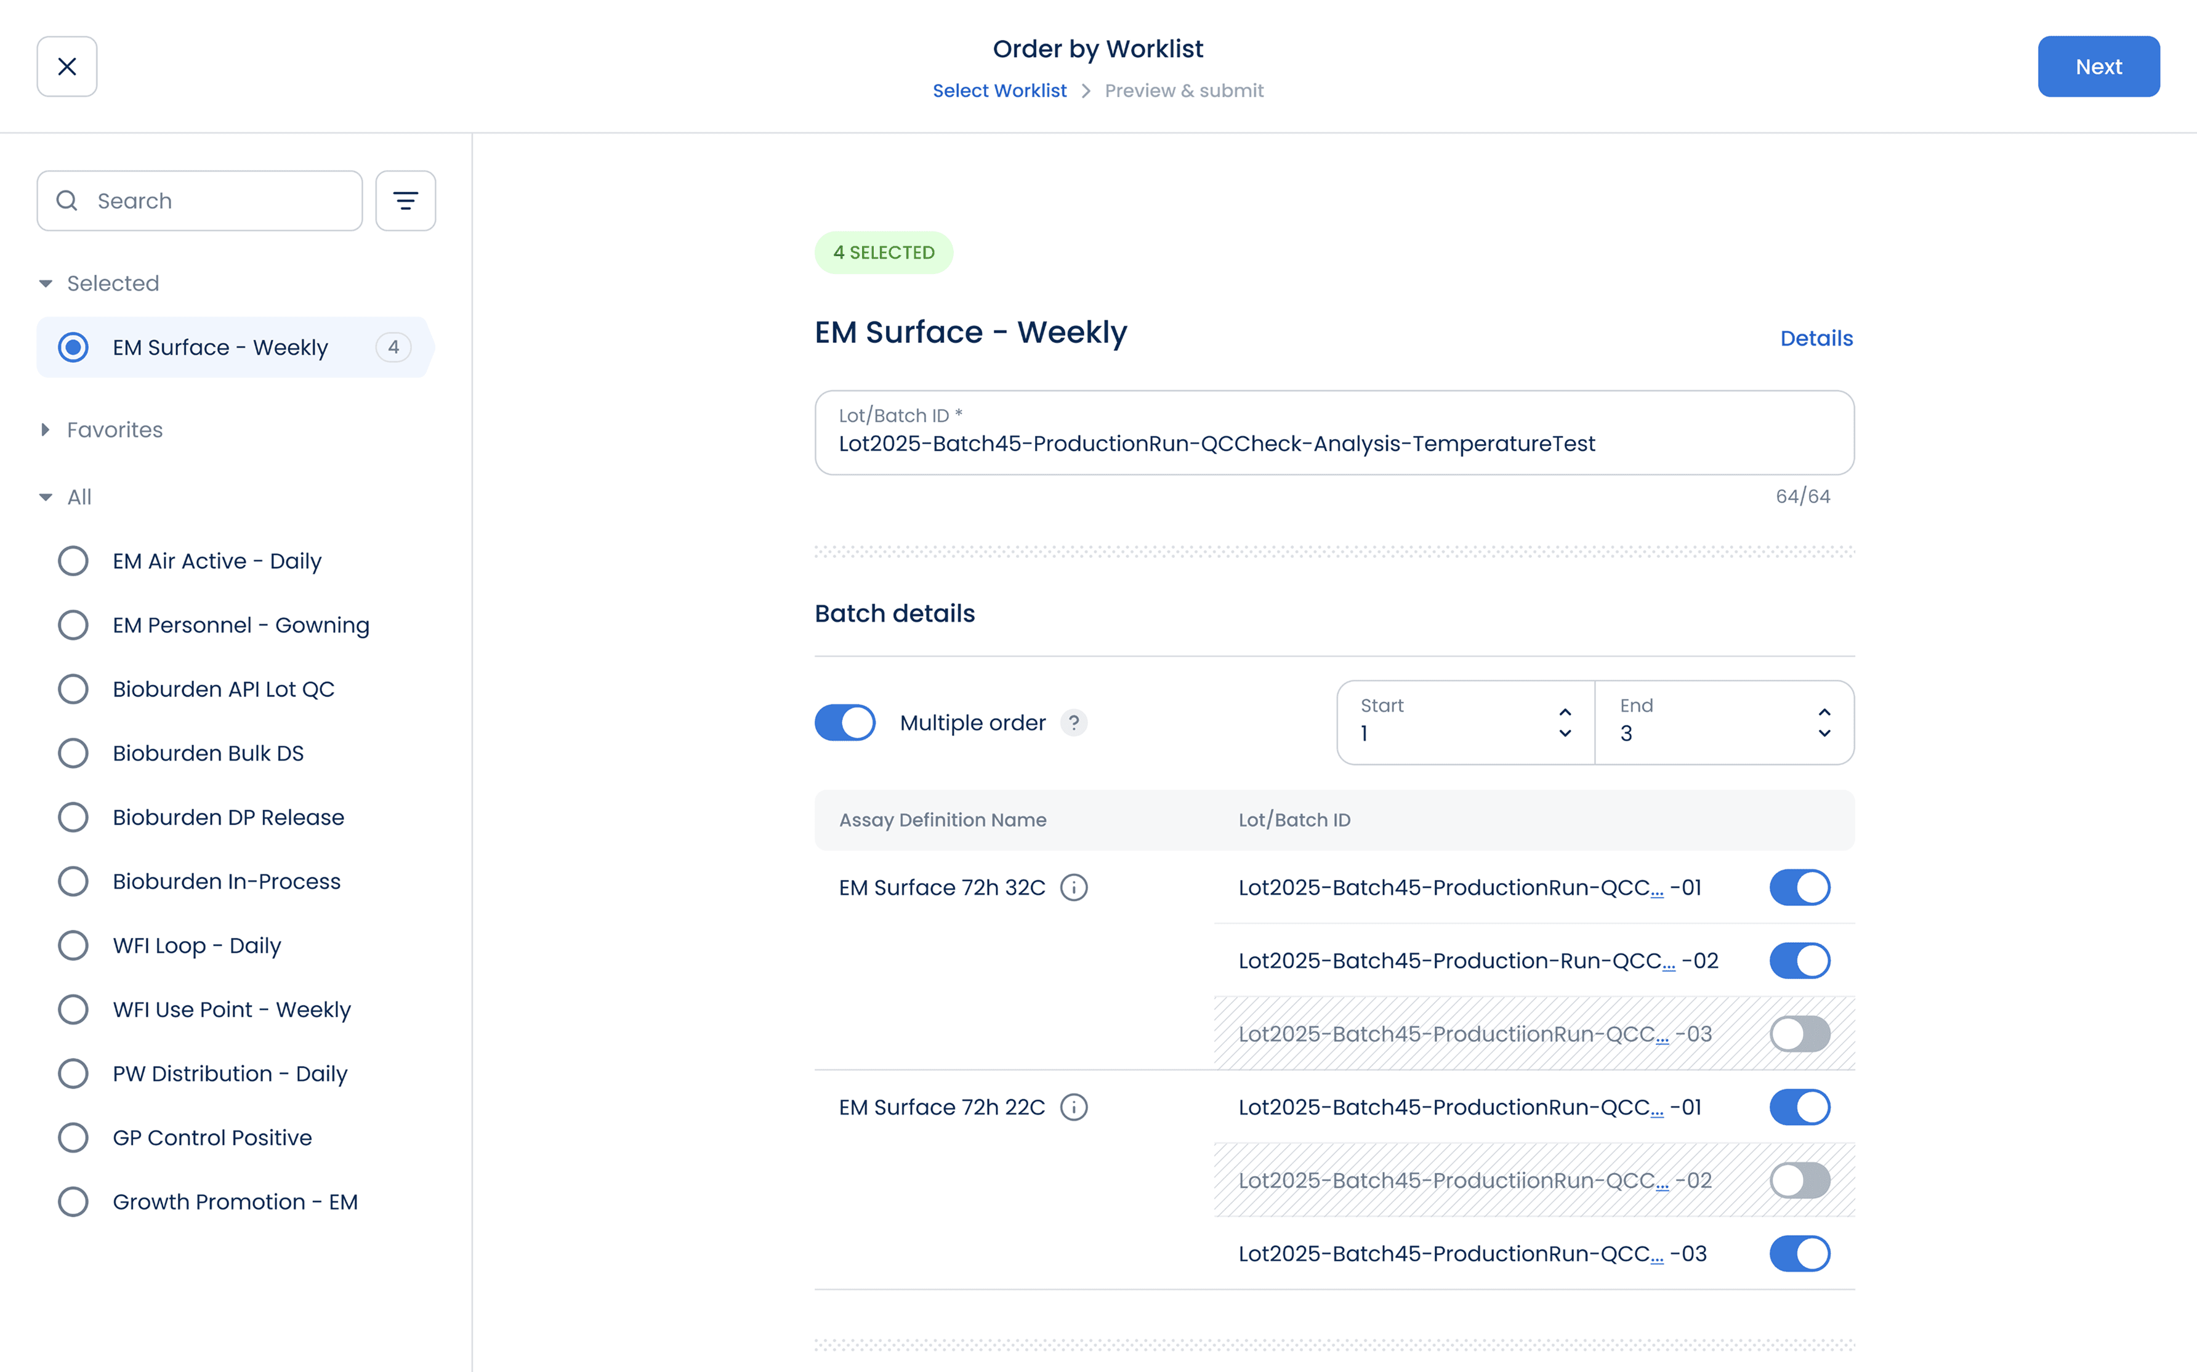This screenshot has height=1372, width=2197.
Task: Show info for EM Surface 72h 22C
Action: coord(1074,1107)
